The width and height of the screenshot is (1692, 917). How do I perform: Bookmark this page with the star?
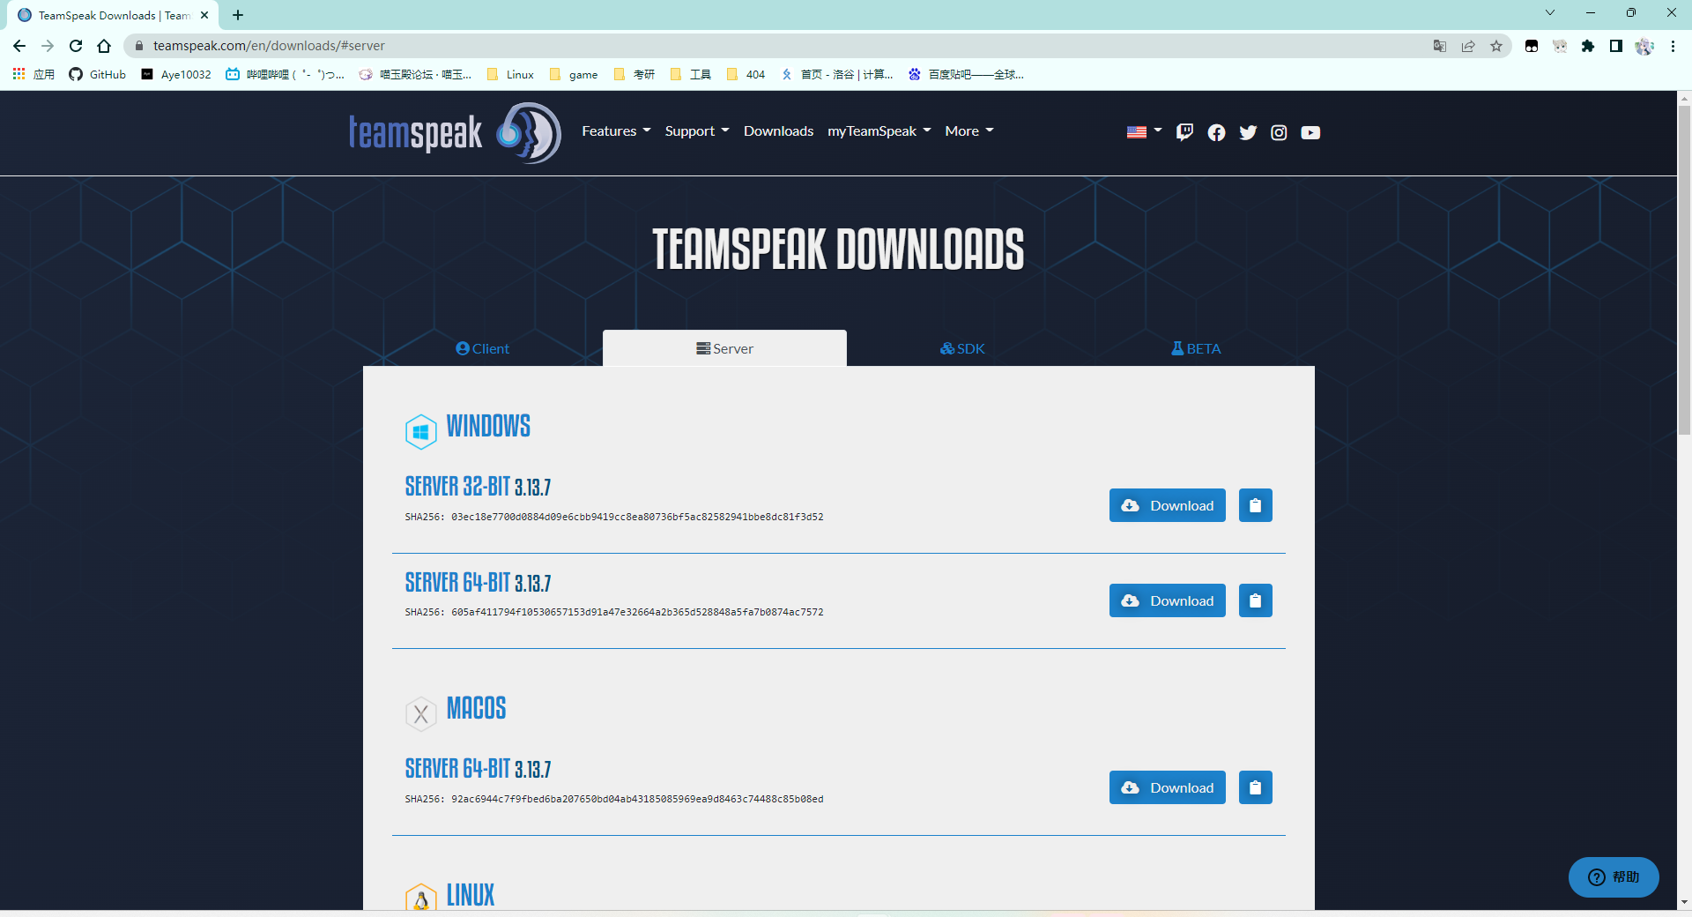1496,46
